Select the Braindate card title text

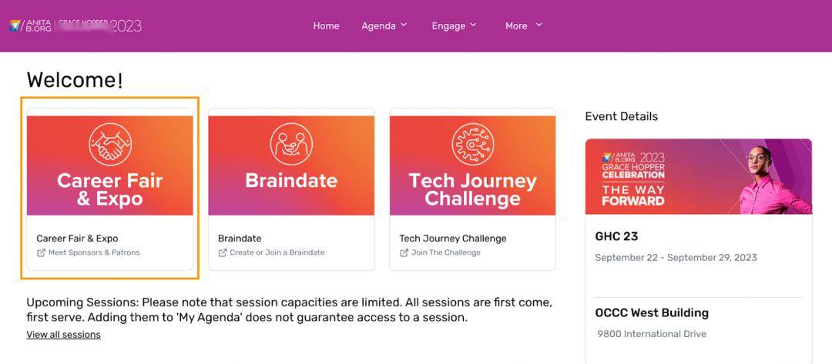pyautogui.click(x=240, y=239)
